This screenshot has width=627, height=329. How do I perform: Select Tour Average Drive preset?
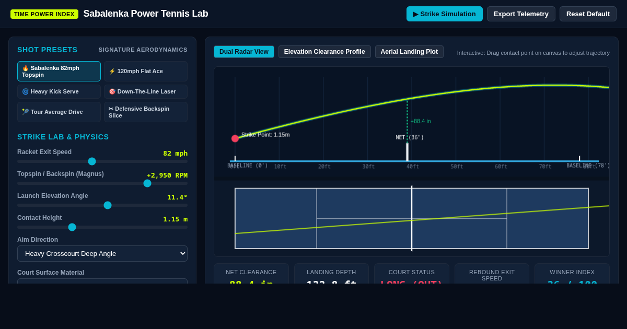tap(59, 112)
